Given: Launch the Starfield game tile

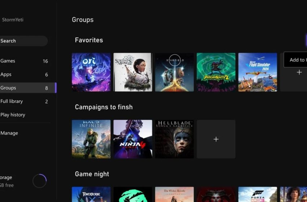Looking at the screenshot, I should (174, 72).
